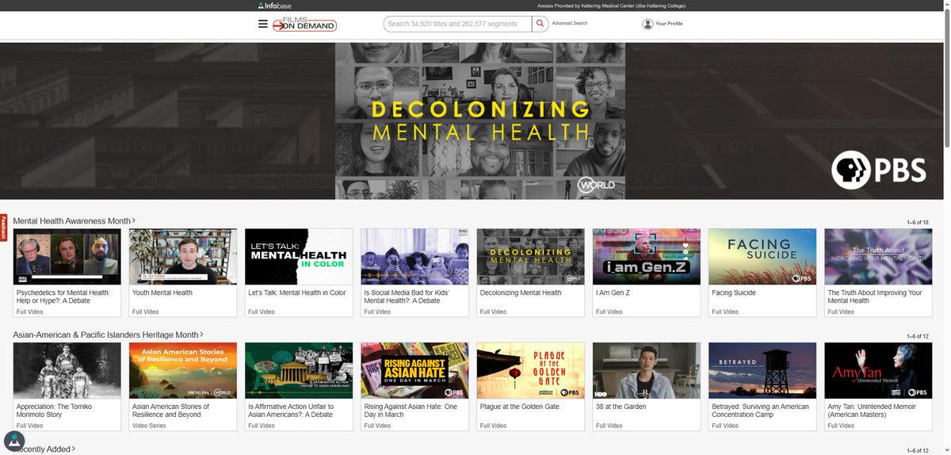Open Is Social Media Bad for Kids thumbnail
The height and width of the screenshot is (455, 951).
[x=414, y=257]
